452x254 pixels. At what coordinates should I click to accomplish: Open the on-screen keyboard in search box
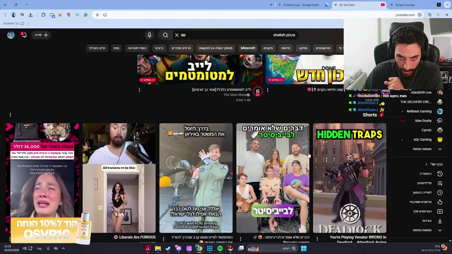point(183,35)
